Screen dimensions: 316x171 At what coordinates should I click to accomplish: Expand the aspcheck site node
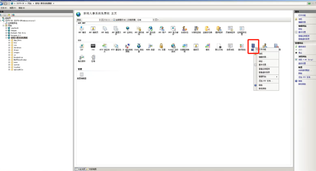tap(6, 28)
